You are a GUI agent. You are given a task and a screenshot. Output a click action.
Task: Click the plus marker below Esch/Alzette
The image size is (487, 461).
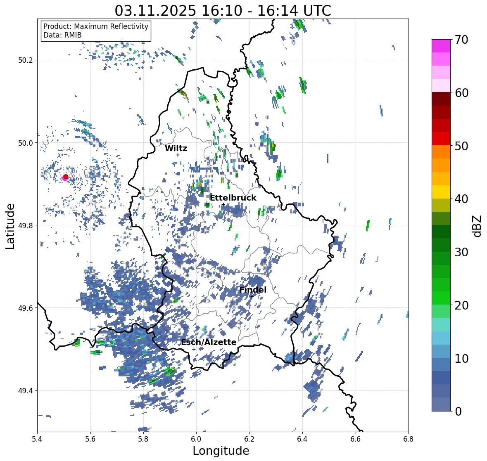tap(194, 349)
